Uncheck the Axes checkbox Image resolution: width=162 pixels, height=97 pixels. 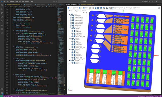pos(68,8)
